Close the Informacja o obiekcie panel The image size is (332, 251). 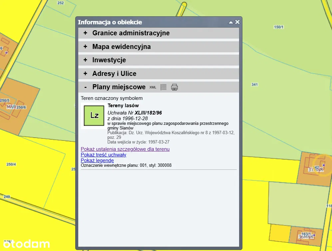click(237, 22)
